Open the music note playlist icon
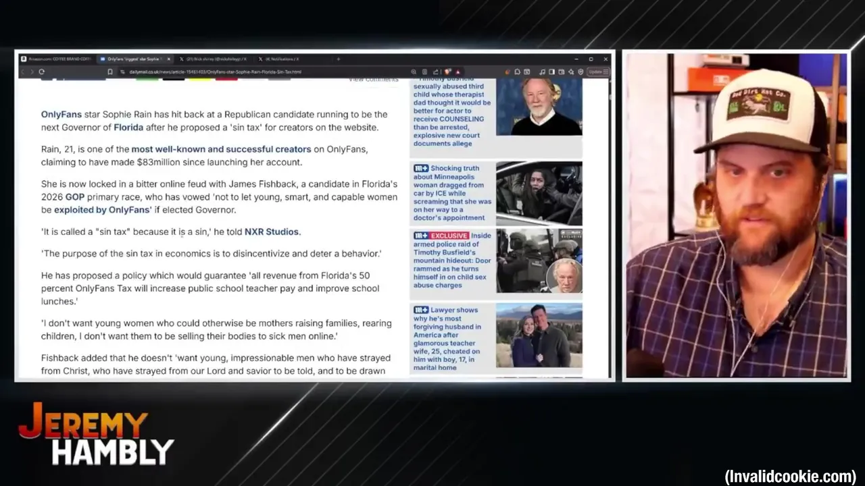 [x=542, y=72]
